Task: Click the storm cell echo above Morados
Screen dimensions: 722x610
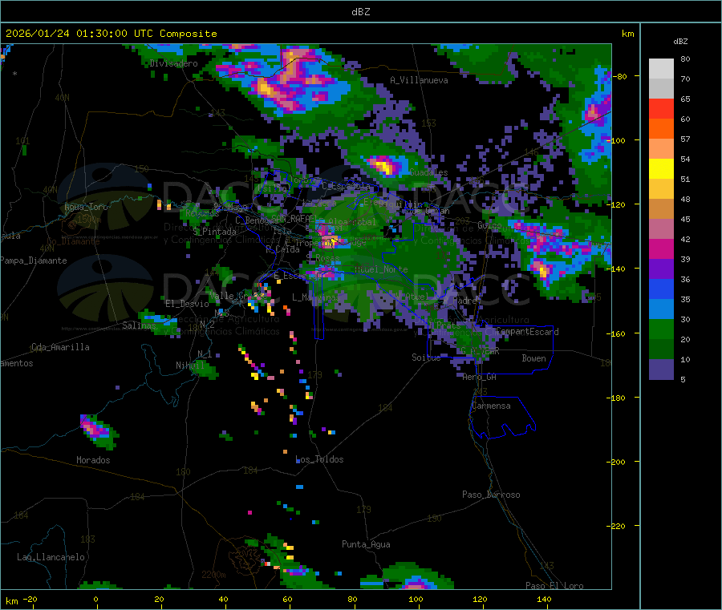Action: tap(98, 431)
